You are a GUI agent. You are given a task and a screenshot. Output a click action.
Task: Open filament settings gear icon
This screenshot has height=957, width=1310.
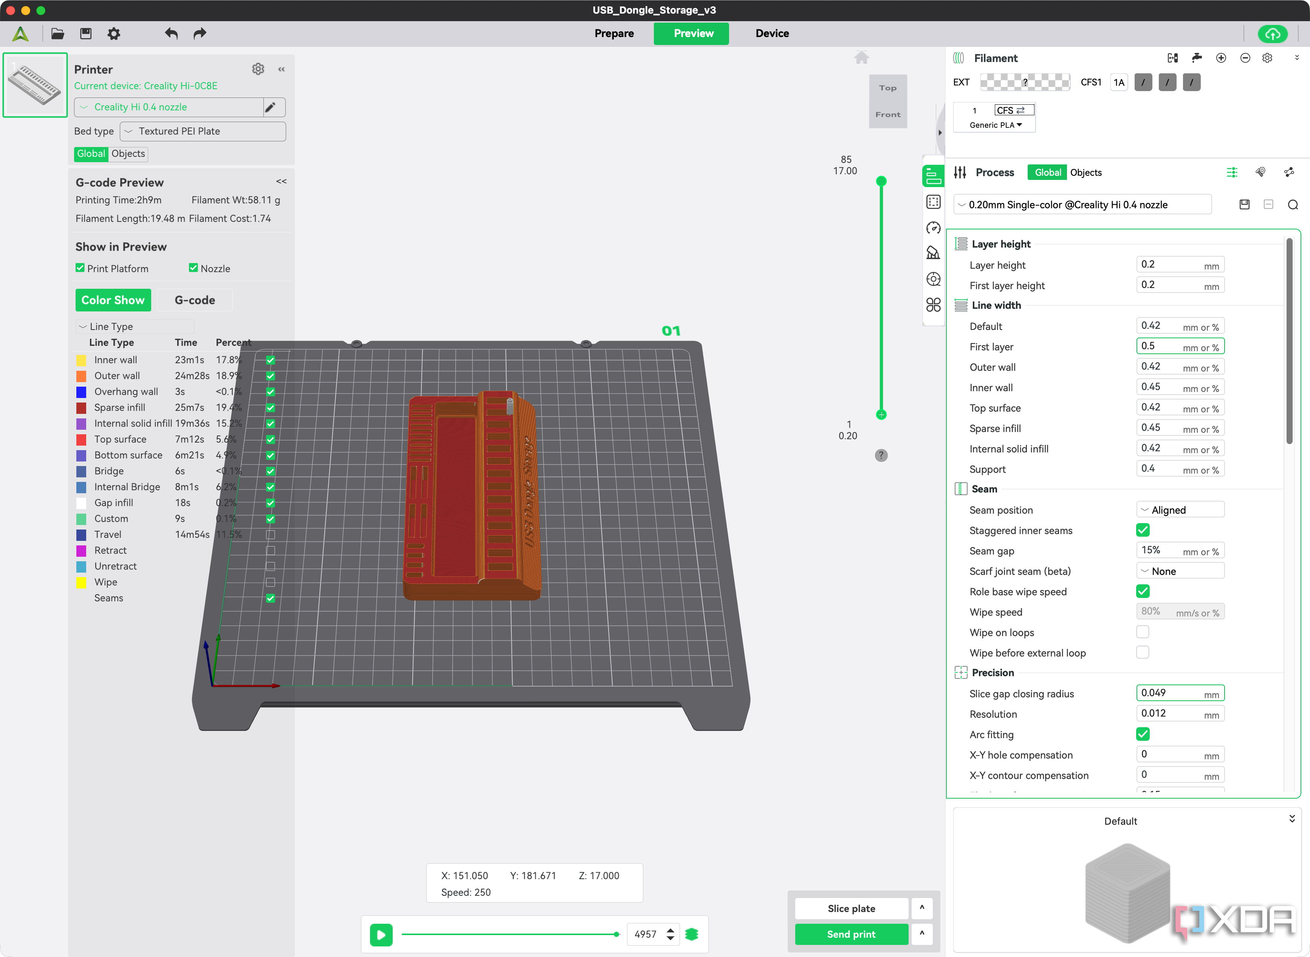pos(1267,58)
